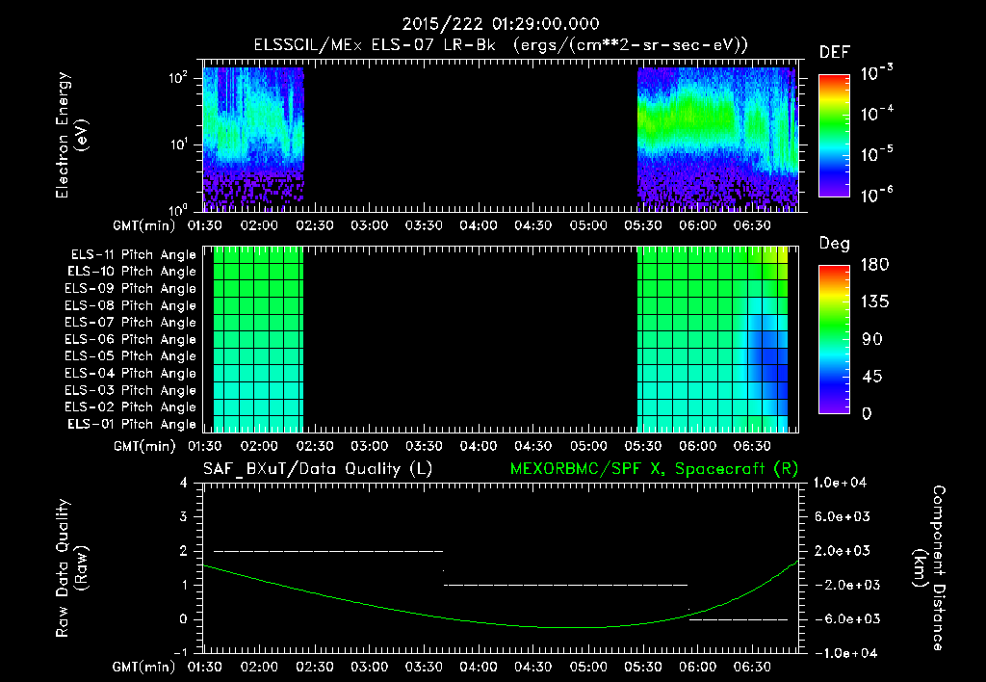Screen dimensions: 986x682
Task: Click the Deg legend heading
Action: pyautogui.click(x=834, y=244)
